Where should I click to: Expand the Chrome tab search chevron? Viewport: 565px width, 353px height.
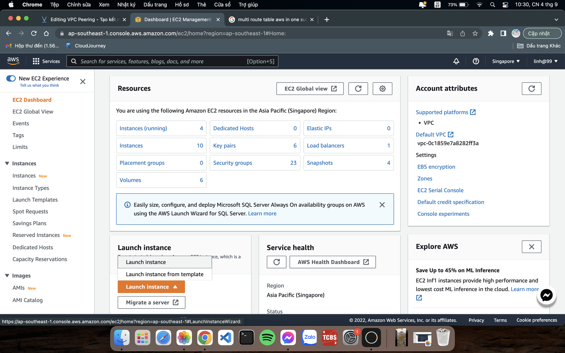tap(556, 20)
